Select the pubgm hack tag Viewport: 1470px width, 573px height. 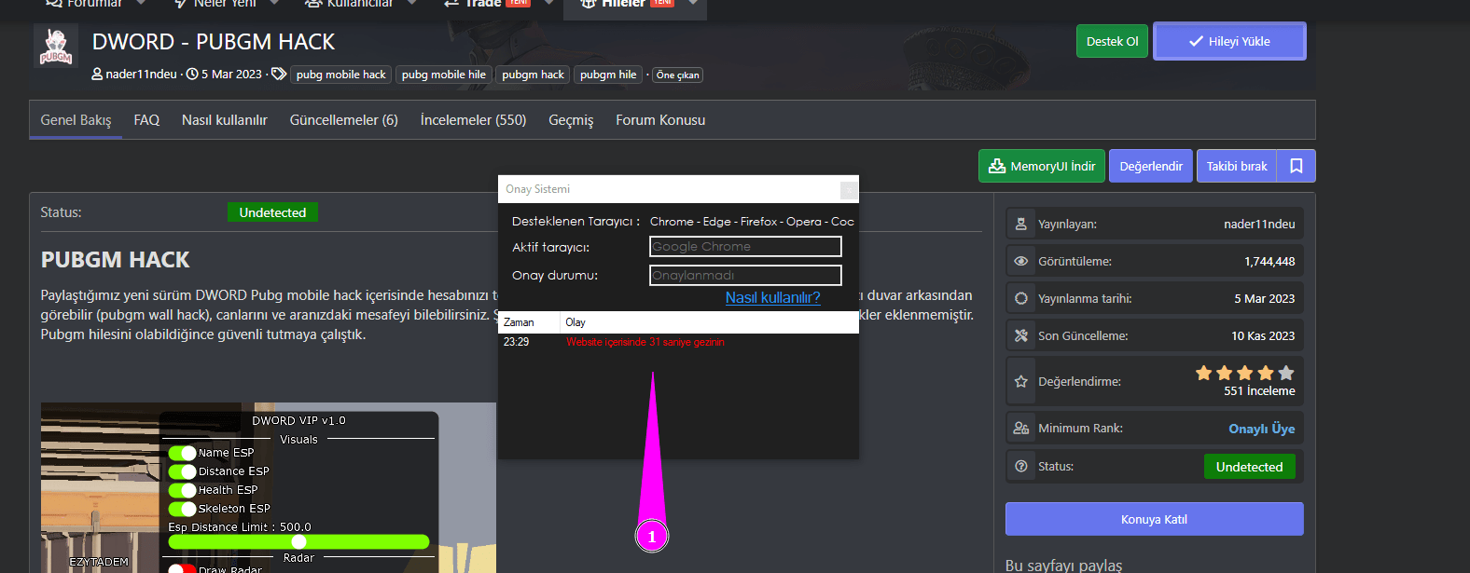533,75
